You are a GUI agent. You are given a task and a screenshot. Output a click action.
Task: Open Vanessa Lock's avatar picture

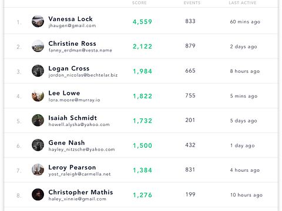38,21
